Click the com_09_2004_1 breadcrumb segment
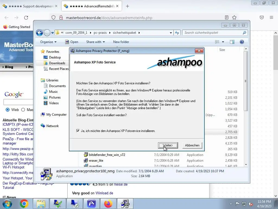 click(76, 33)
